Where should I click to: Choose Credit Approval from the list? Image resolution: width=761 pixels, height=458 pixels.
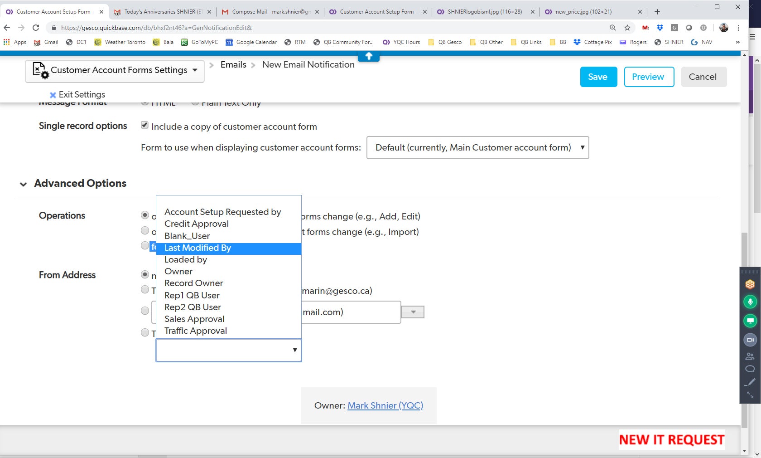[229, 224]
